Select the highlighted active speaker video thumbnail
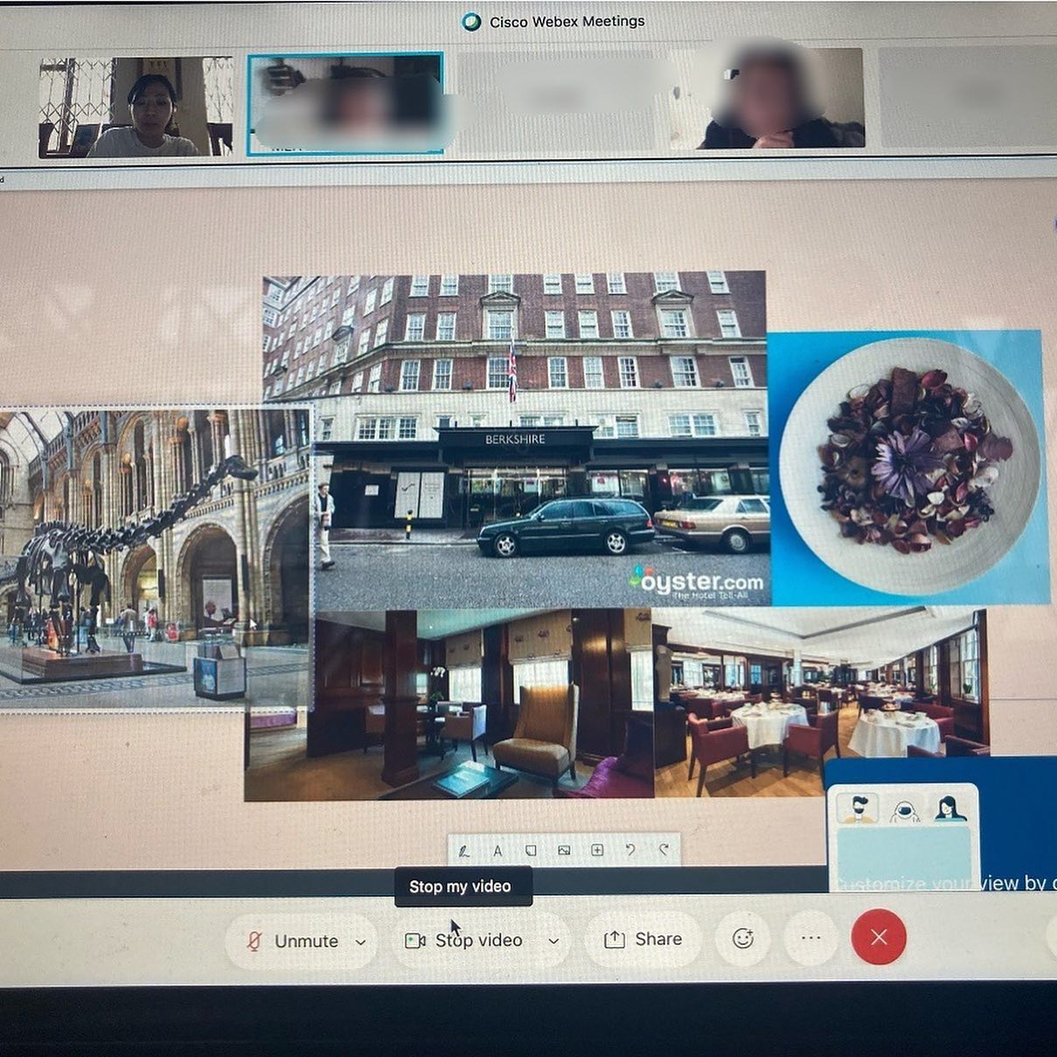This screenshot has height=1057, width=1057. 345,104
